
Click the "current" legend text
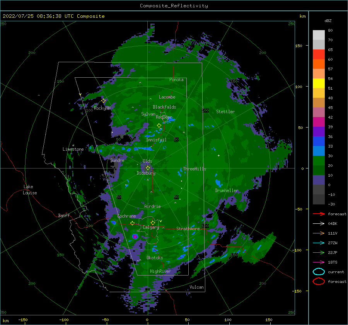[336, 272]
